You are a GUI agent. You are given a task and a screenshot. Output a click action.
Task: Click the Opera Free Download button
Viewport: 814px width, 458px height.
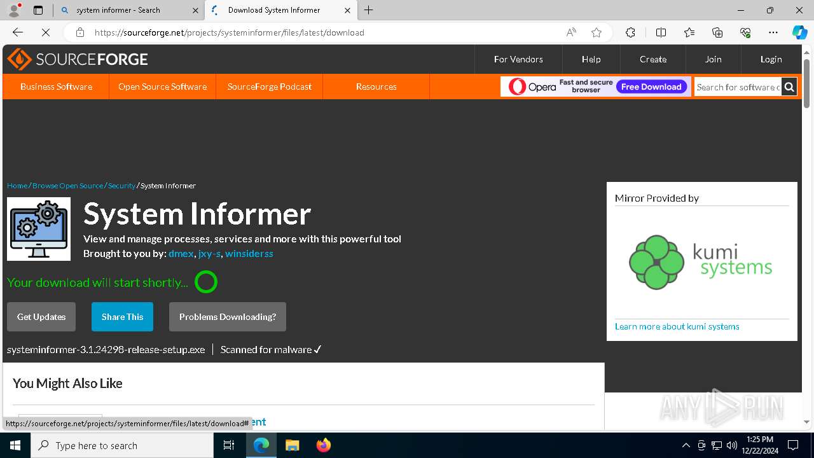[651, 87]
